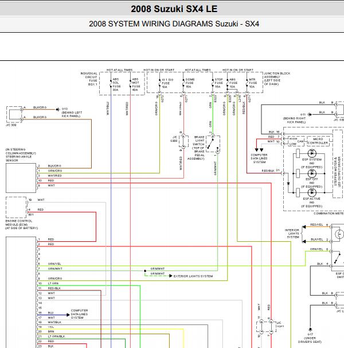Click the 'INDIVIDUAL CIRCUIT FUSE BOX 1' label

click(x=89, y=79)
